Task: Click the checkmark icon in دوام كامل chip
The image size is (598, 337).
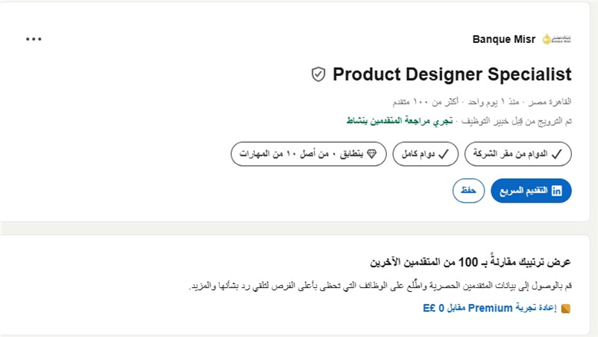Action: point(444,154)
